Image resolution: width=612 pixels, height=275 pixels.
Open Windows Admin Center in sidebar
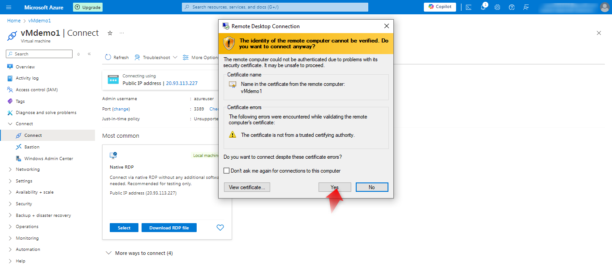[x=47, y=158]
